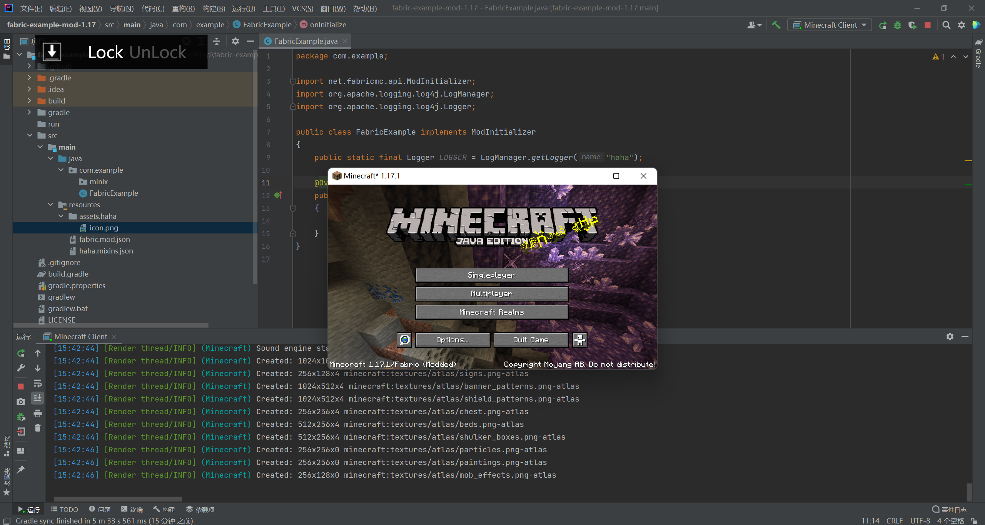Click Options... in Minecraft window
985x525 pixels.
tap(452, 340)
